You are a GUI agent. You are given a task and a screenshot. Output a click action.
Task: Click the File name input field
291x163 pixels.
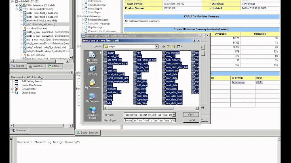pyautogui.click(x=148, y=115)
